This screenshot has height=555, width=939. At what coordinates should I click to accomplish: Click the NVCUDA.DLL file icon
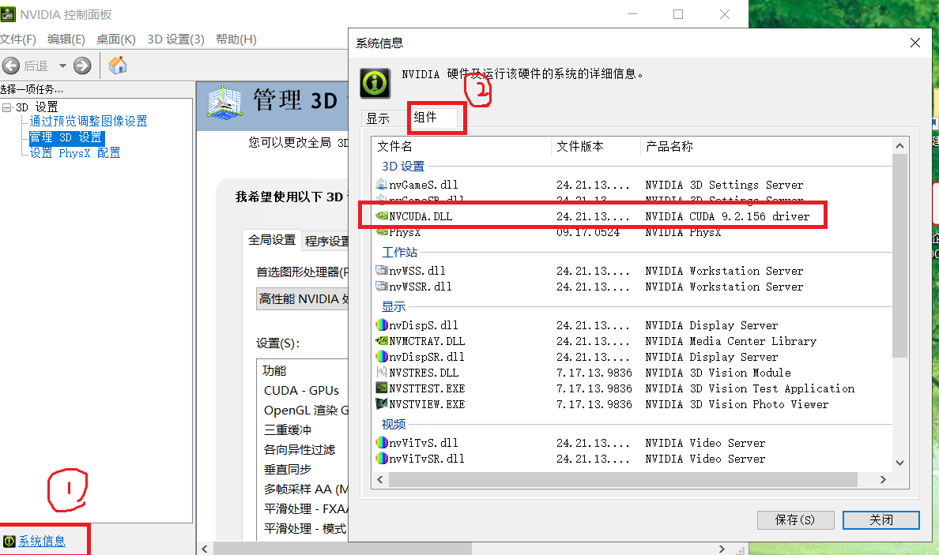[382, 216]
